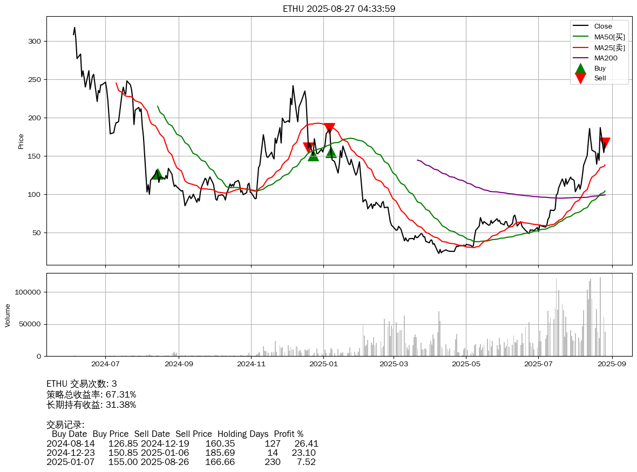
Task: Click the highest red Sell marker near 2025-01
Action: (329, 128)
